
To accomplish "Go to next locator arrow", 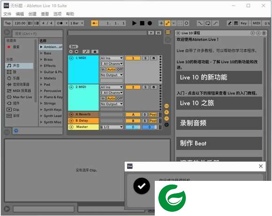I will tap(76, 52).
